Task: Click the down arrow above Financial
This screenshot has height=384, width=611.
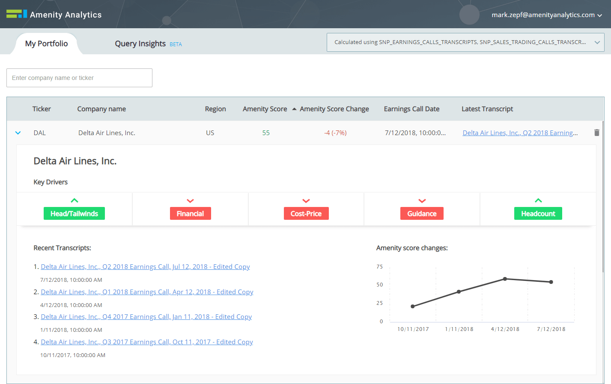Action: [191, 201]
